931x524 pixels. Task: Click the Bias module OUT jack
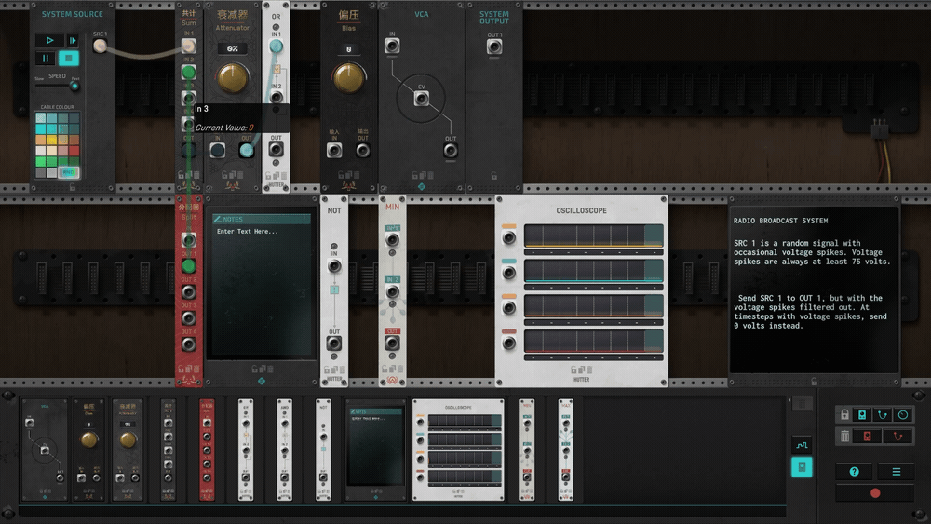tap(363, 150)
